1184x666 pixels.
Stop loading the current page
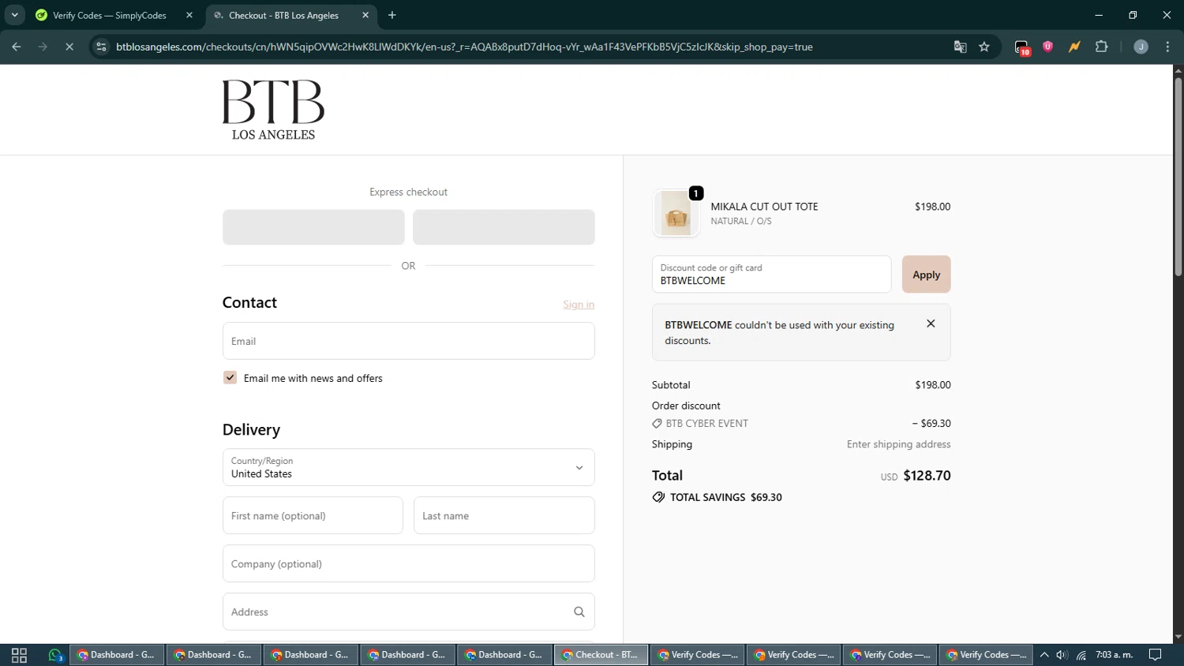click(x=69, y=47)
